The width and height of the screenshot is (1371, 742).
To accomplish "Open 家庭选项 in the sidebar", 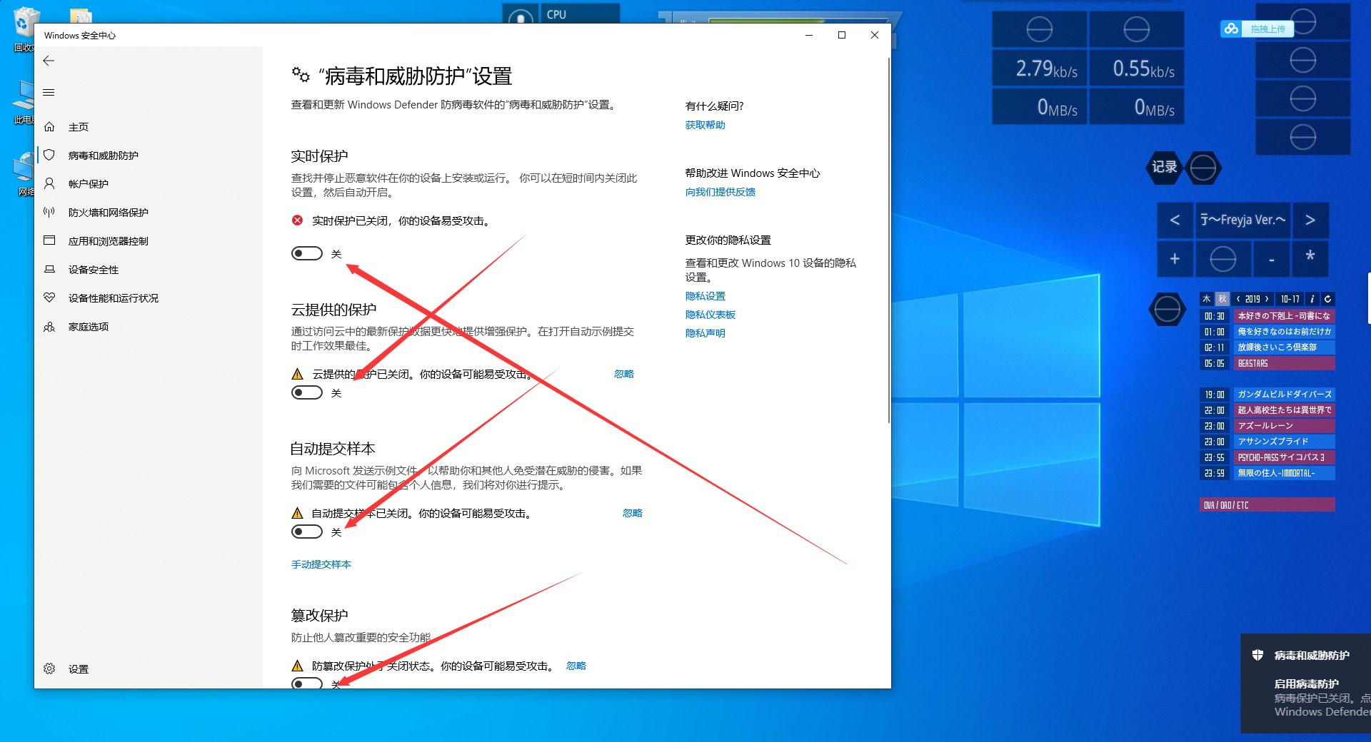I will 87,326.
